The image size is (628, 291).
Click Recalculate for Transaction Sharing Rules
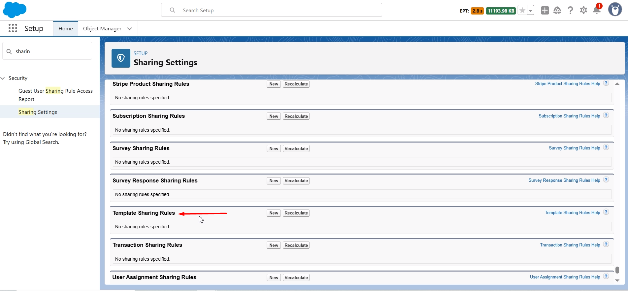[296, 245]
